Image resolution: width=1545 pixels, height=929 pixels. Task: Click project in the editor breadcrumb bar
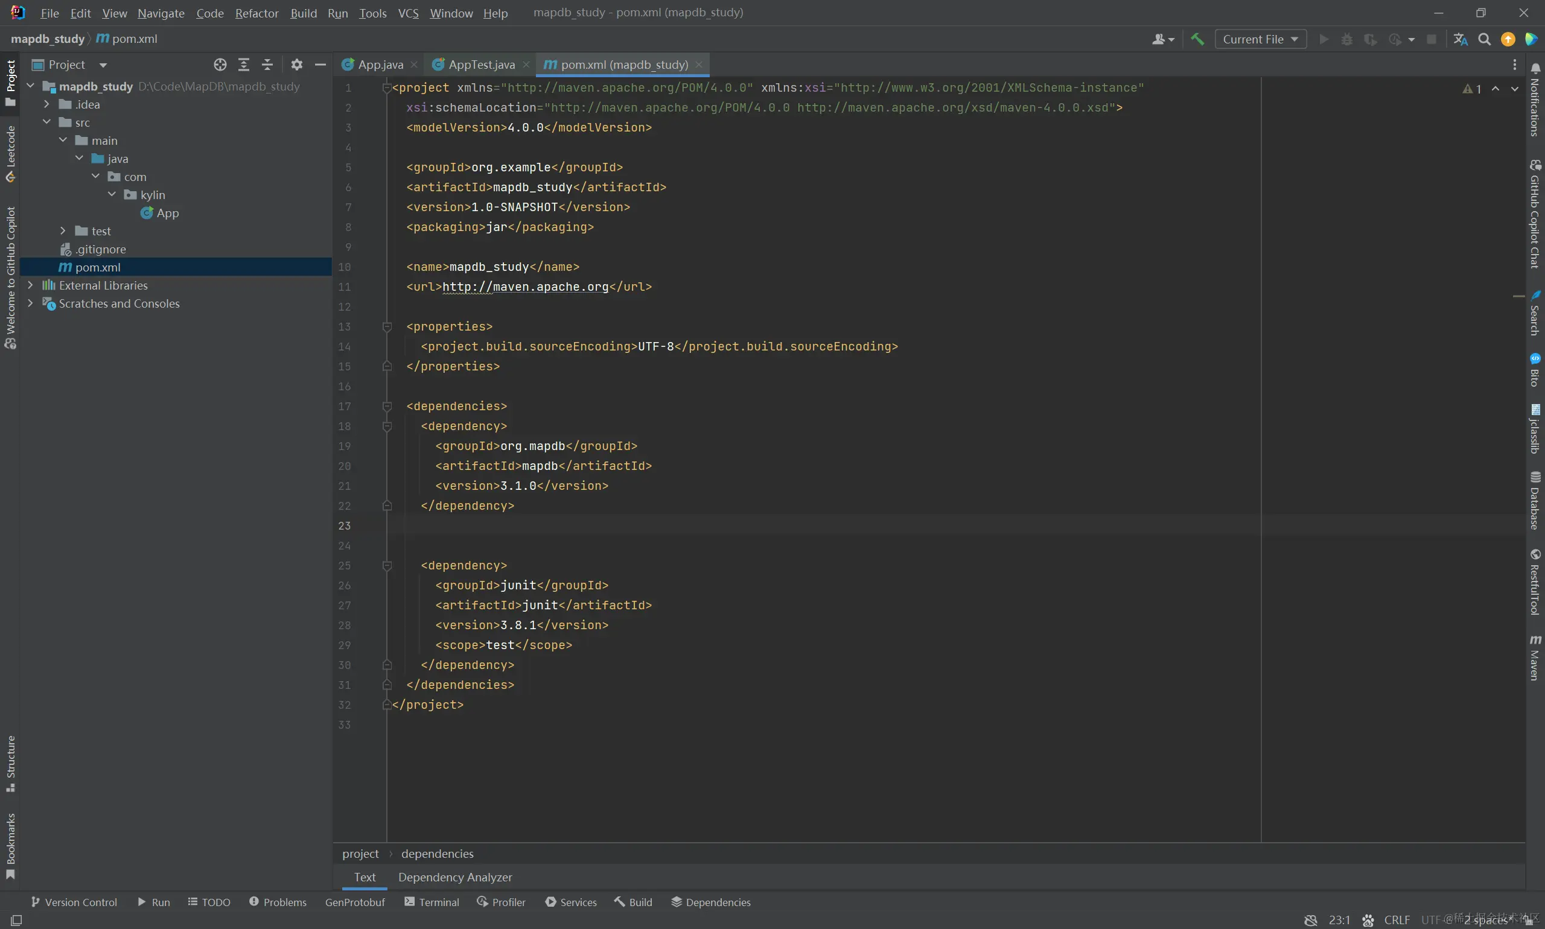pos(360,854)
